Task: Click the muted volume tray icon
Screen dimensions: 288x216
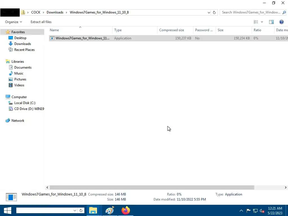Action: tap(262, 211)
